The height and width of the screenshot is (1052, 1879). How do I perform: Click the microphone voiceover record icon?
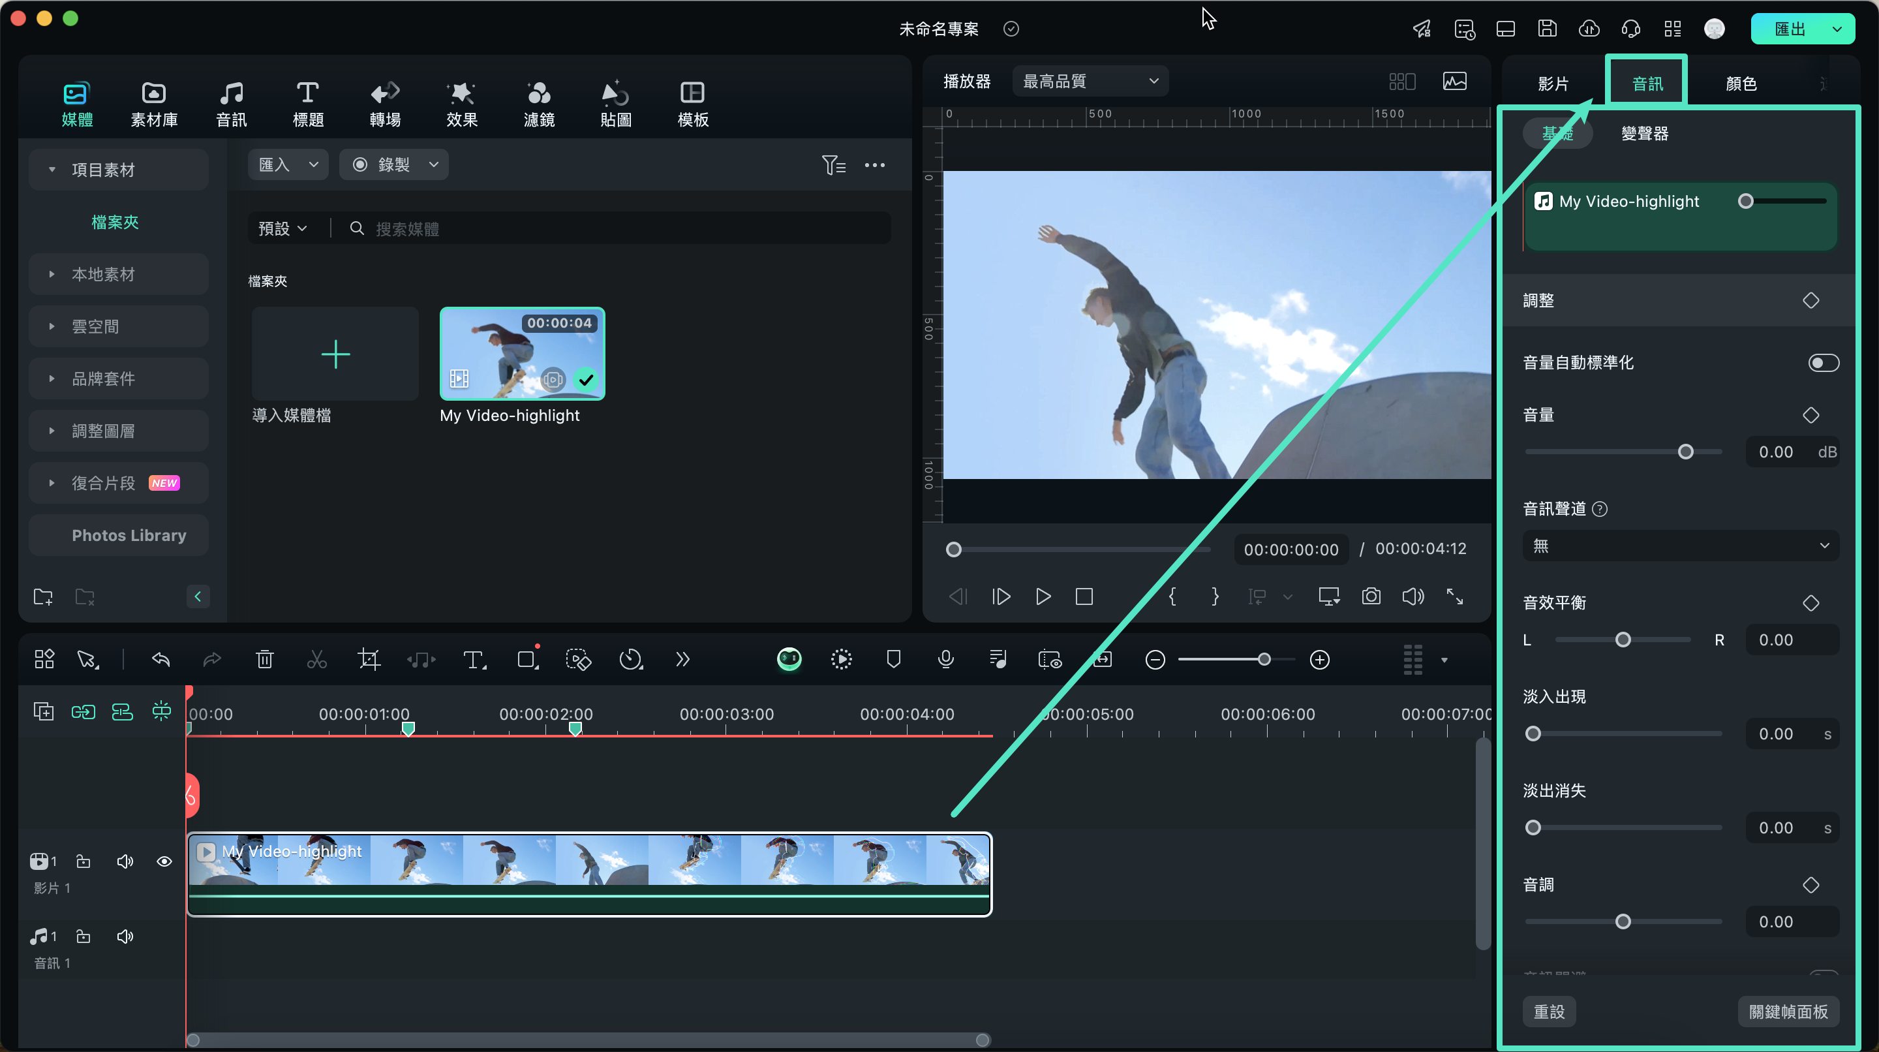(x=945, y=660)
